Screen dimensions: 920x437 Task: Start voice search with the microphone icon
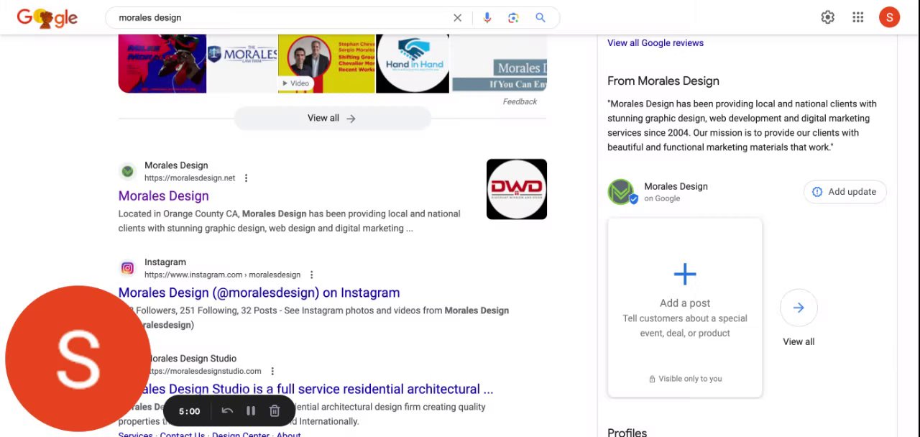pyautogui.click(x=487, y=18)
